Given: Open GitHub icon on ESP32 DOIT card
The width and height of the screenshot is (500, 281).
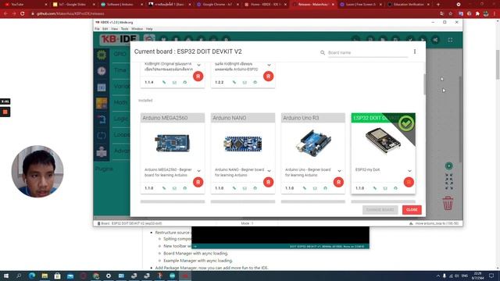Looking at the screenshot, I should (x=395, y=188).
